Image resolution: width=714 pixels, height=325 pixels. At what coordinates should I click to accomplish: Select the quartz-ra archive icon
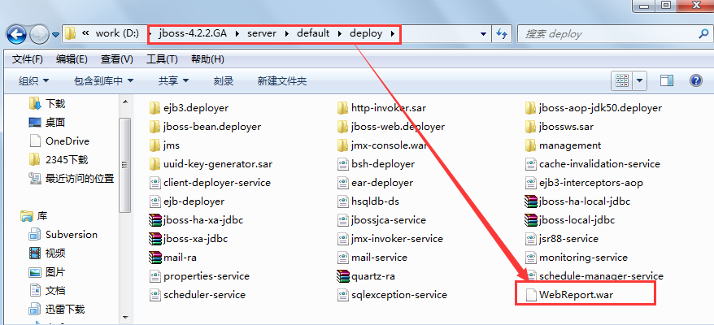pos(343,276)
